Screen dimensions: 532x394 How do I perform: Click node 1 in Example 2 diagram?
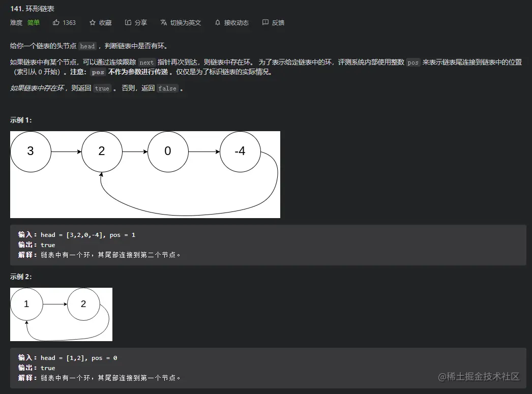(27, 304)
